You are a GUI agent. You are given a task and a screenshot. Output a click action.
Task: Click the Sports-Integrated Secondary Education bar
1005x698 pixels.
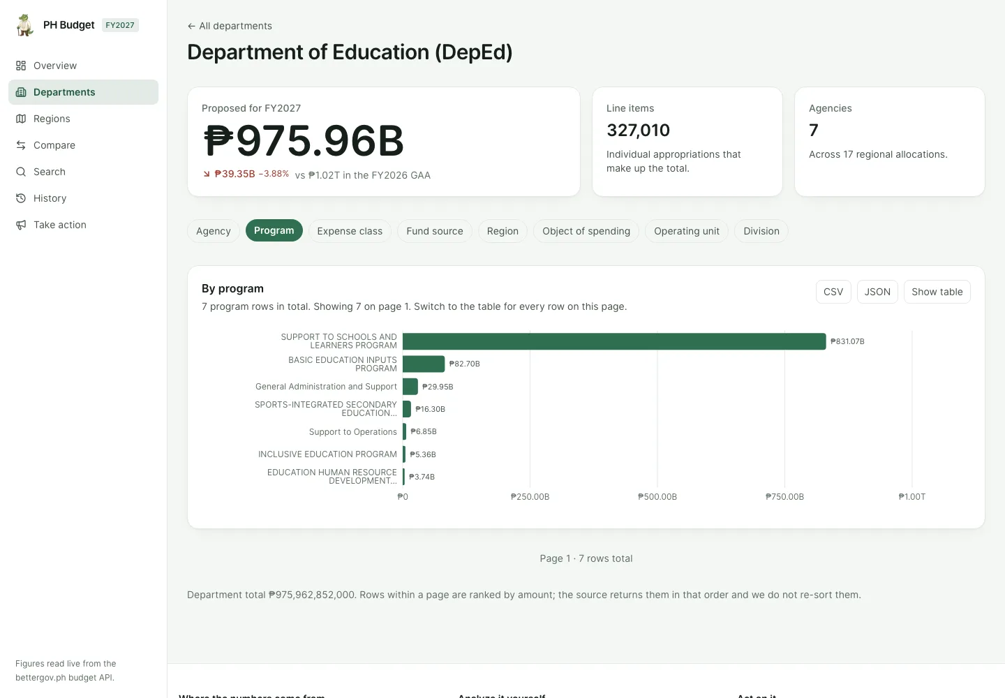407,409
